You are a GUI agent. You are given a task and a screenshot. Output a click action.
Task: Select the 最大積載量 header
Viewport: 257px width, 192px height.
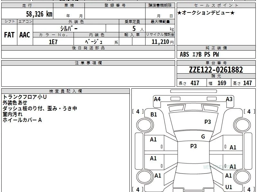click(160, 21)
